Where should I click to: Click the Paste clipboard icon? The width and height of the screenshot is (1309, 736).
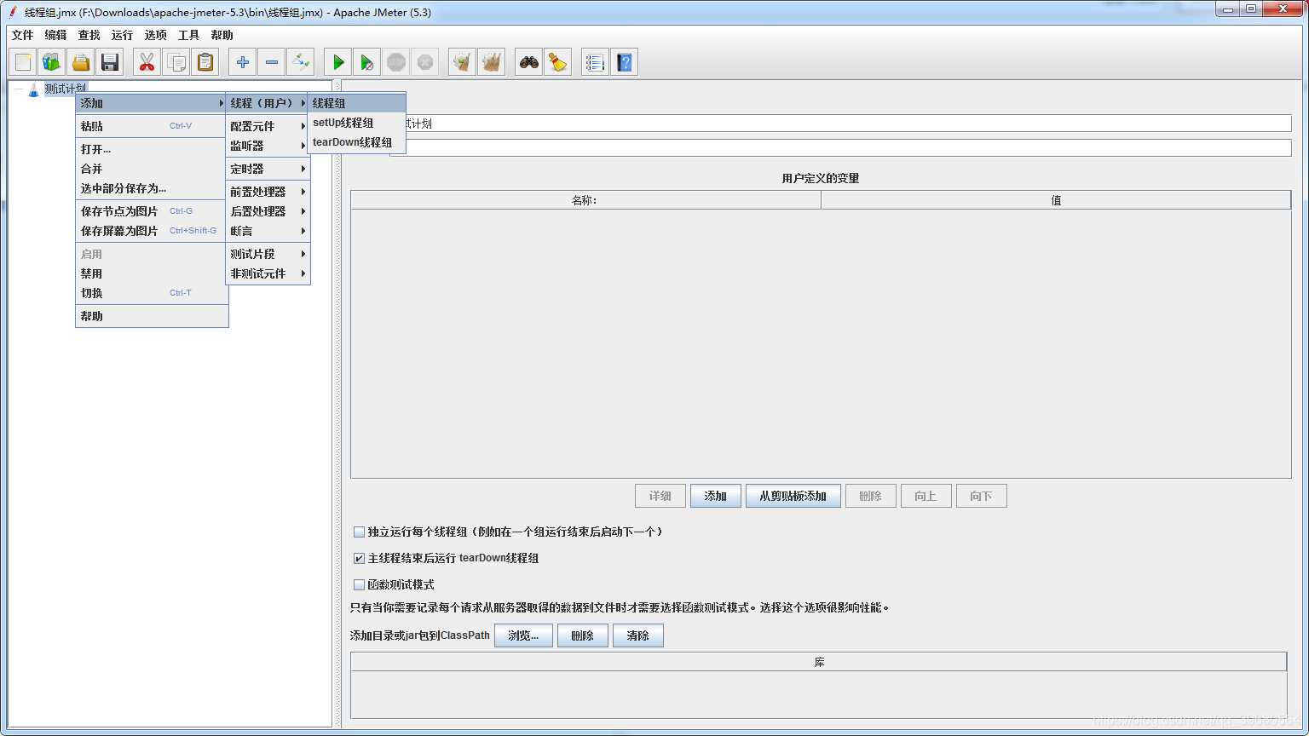tap(205, 62)
